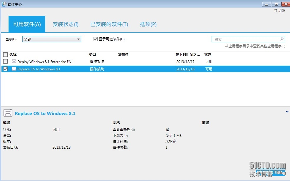This screenshot has width=290, height=181.
Task: Sort by the 在下列时间之... column header
Action: click(x=187, y=54)
